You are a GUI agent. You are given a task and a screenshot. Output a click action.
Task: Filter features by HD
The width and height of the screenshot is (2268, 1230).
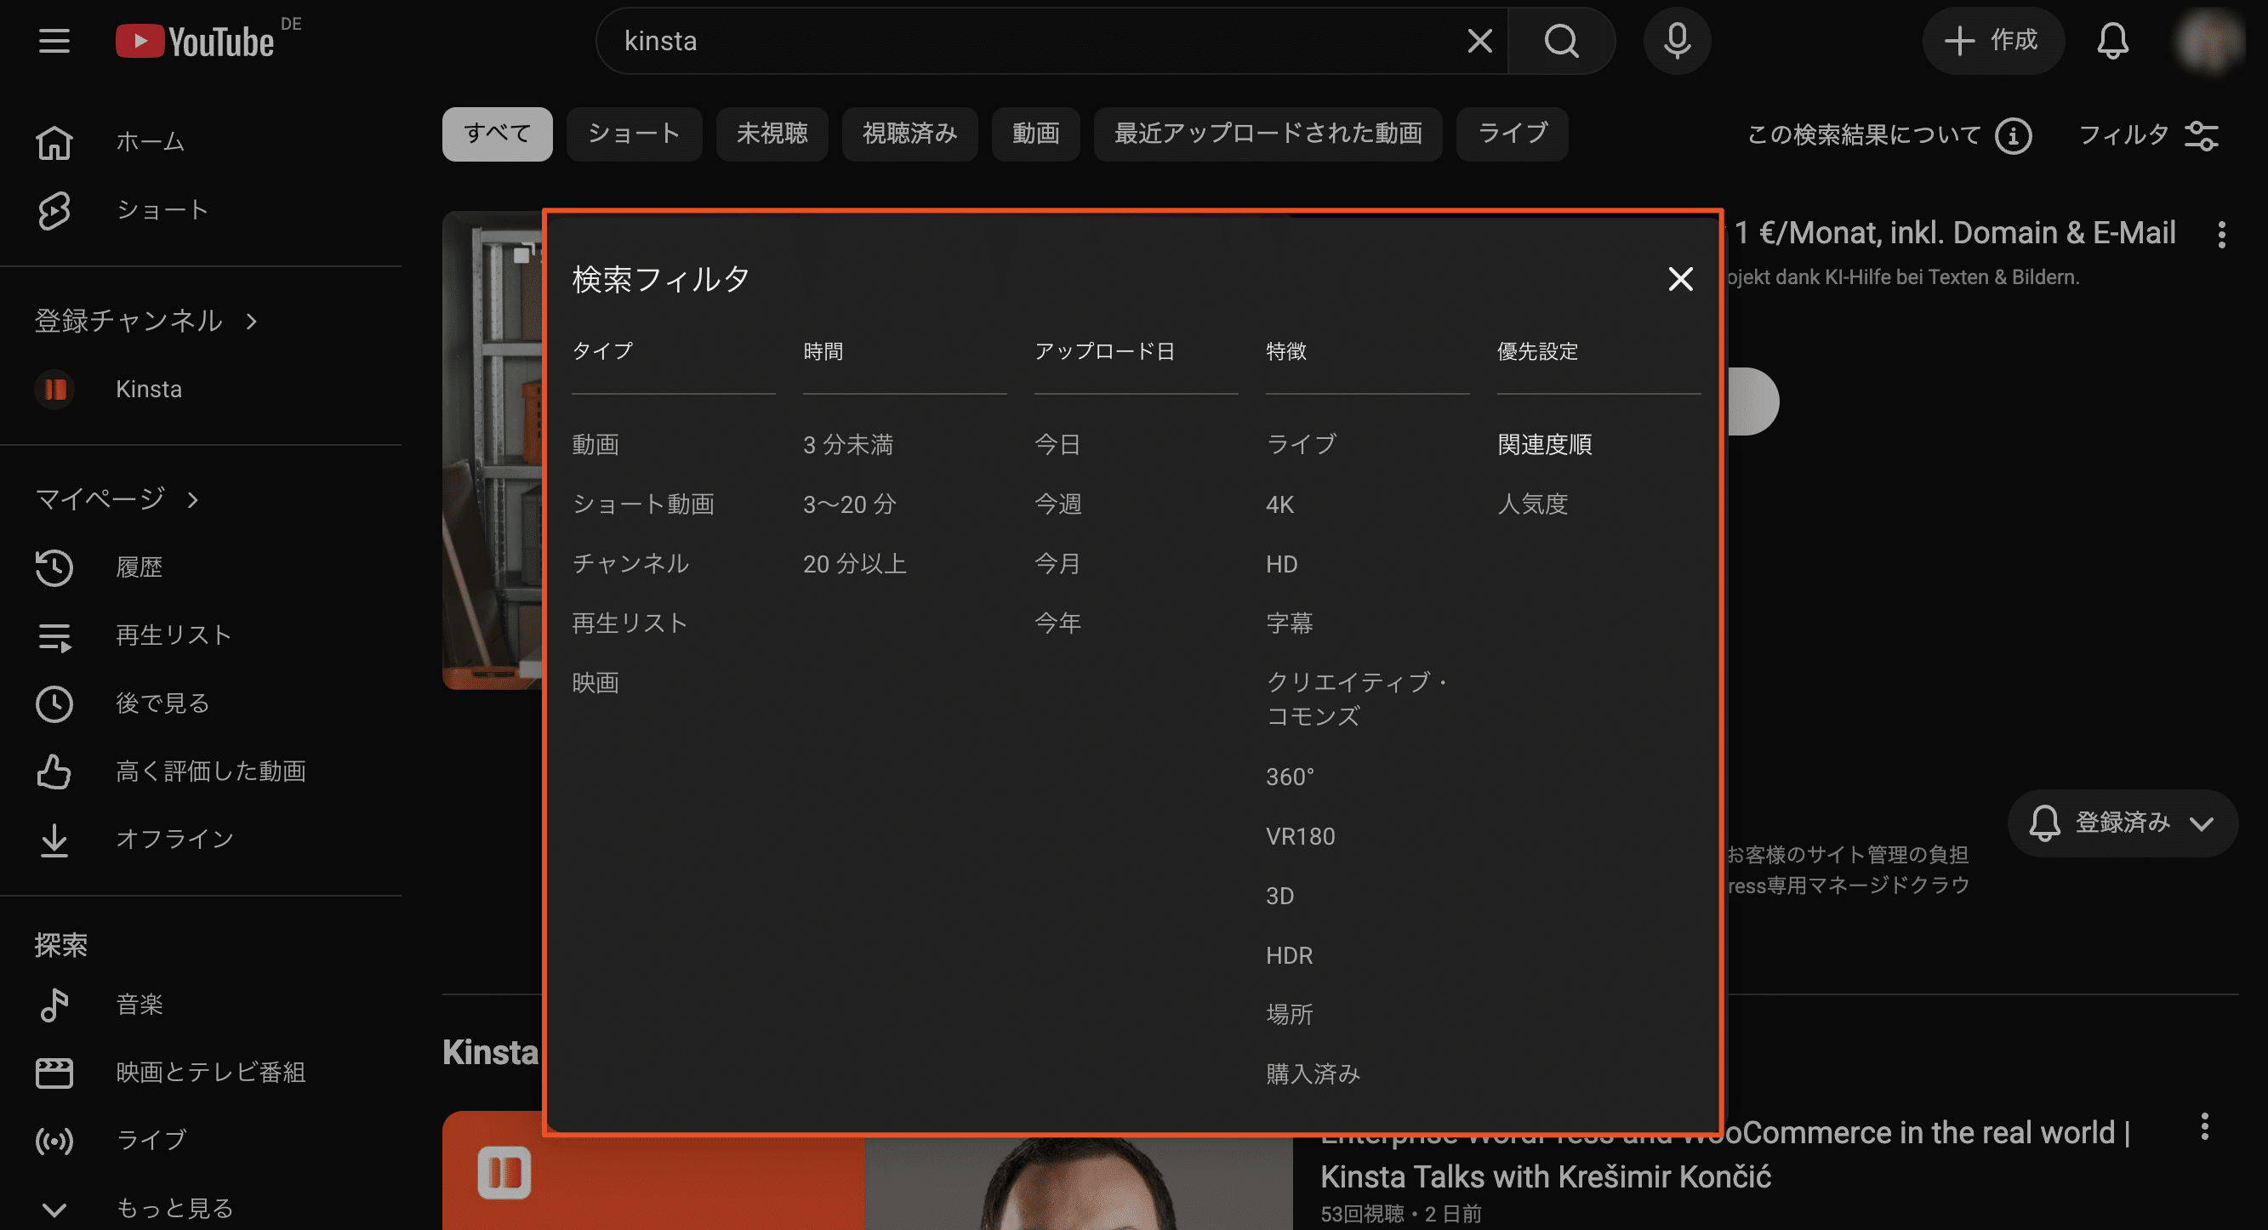[x=1281, y=563]
